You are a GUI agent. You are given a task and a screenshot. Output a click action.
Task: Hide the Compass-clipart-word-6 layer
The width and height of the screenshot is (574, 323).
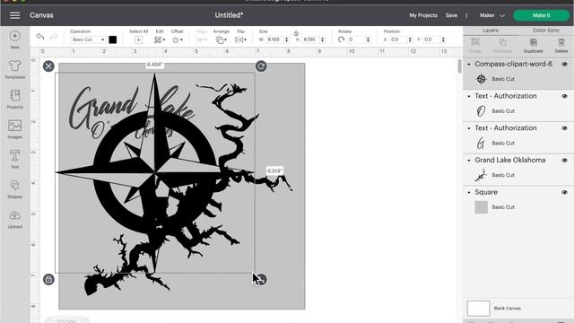(x=564, y=64)
